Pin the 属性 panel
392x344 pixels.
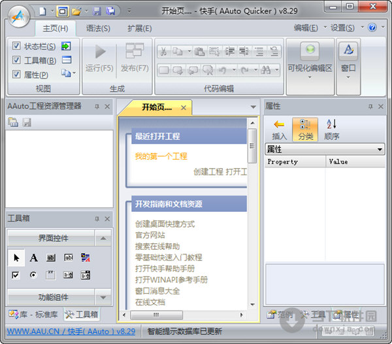[370, 107]
